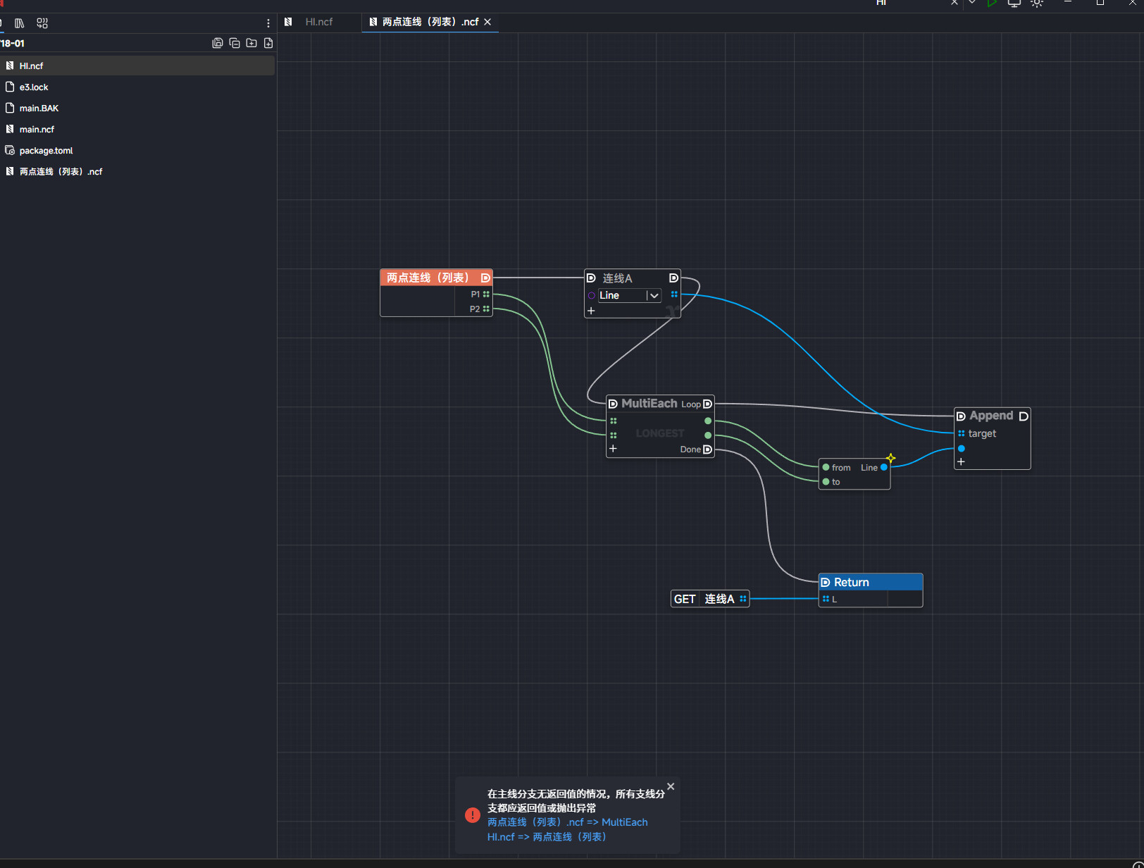The height and width of the screenshot is (868, 1144).
Task: Click the save all files icon
Action: (x=218, y=43)
